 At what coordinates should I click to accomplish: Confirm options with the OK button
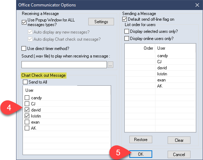[x=141, y=154]
